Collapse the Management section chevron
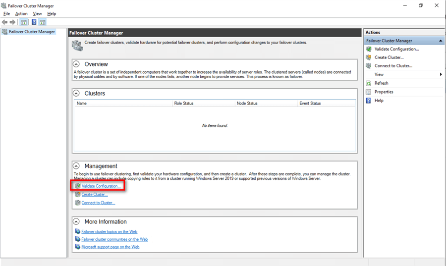 [76, 166]
